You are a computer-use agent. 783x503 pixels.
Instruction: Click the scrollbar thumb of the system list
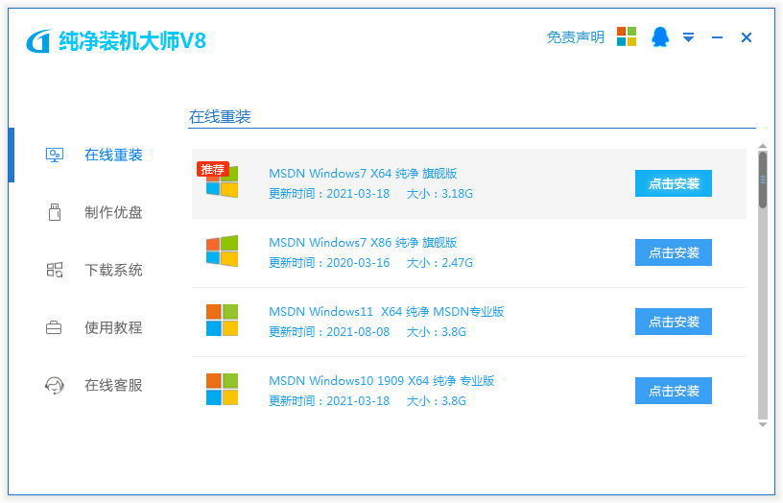(763, 180)
